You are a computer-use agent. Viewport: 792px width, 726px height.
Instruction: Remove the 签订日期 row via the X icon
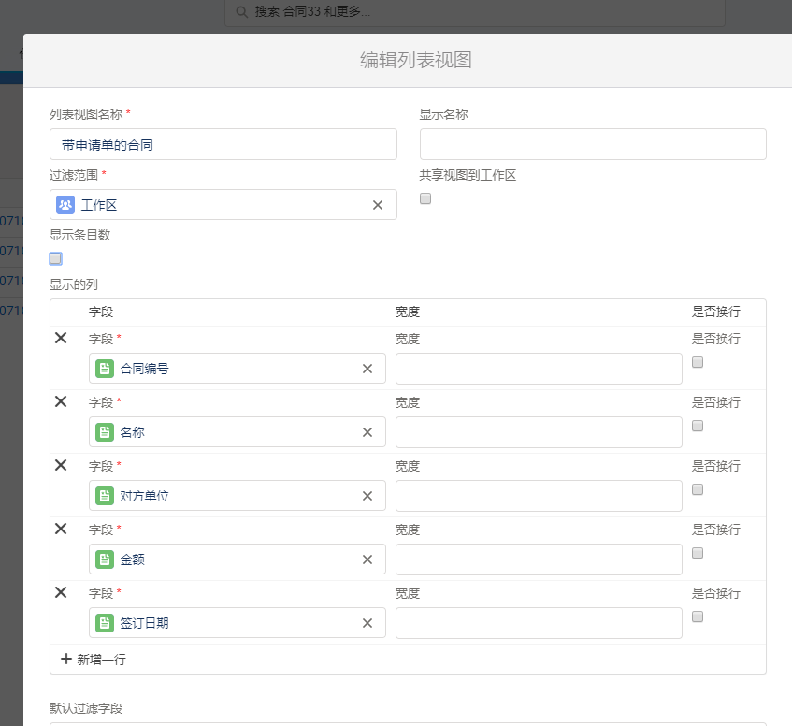pyautogui.click(x=61, y=592)
